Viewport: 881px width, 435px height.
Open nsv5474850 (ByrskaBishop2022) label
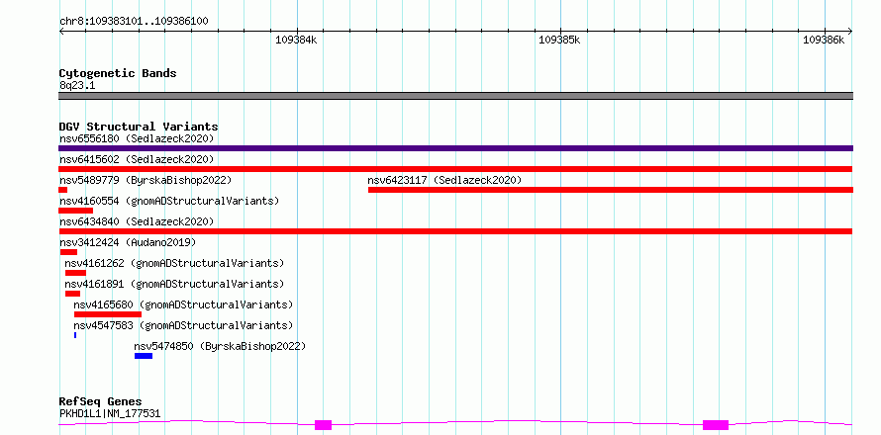tap(220, 346)
